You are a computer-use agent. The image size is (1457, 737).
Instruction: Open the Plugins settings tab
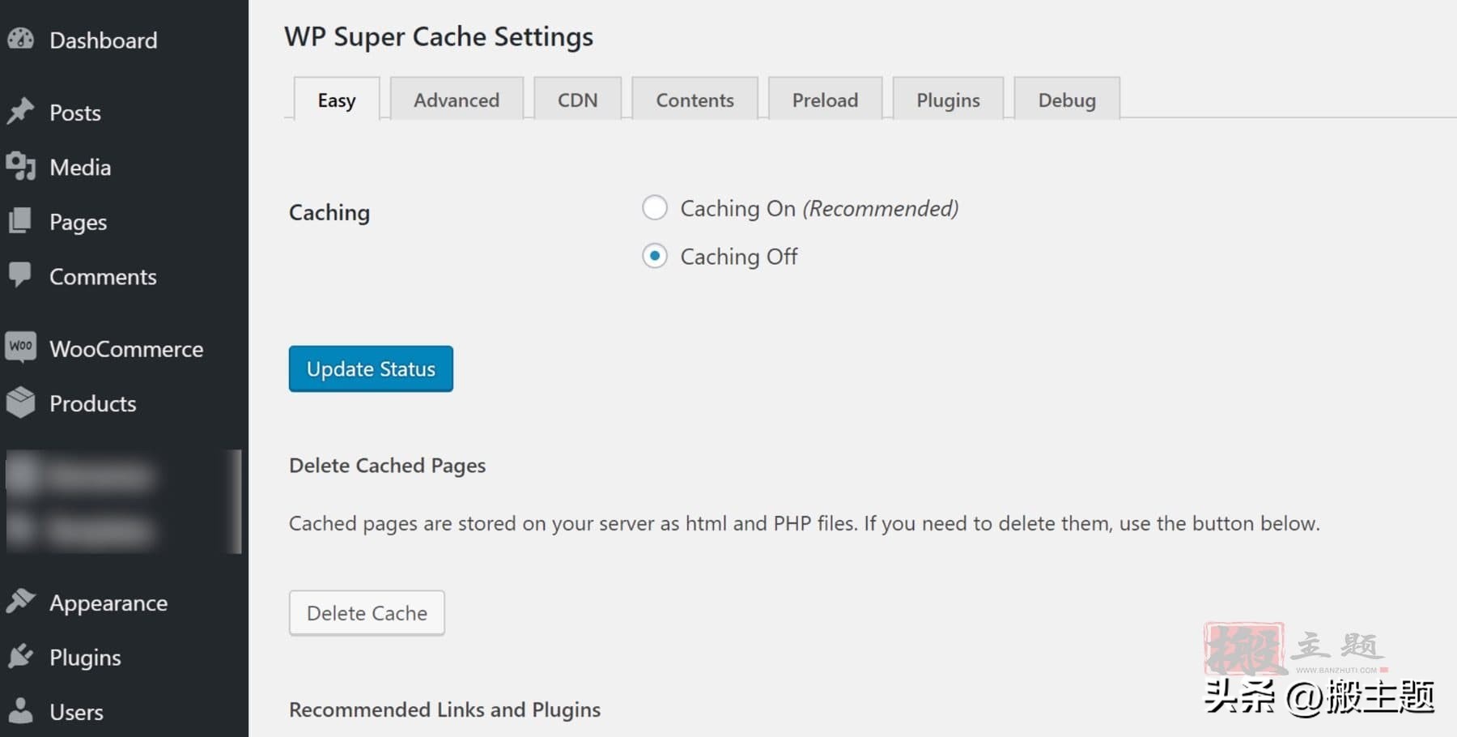click(x=948, y=100)
